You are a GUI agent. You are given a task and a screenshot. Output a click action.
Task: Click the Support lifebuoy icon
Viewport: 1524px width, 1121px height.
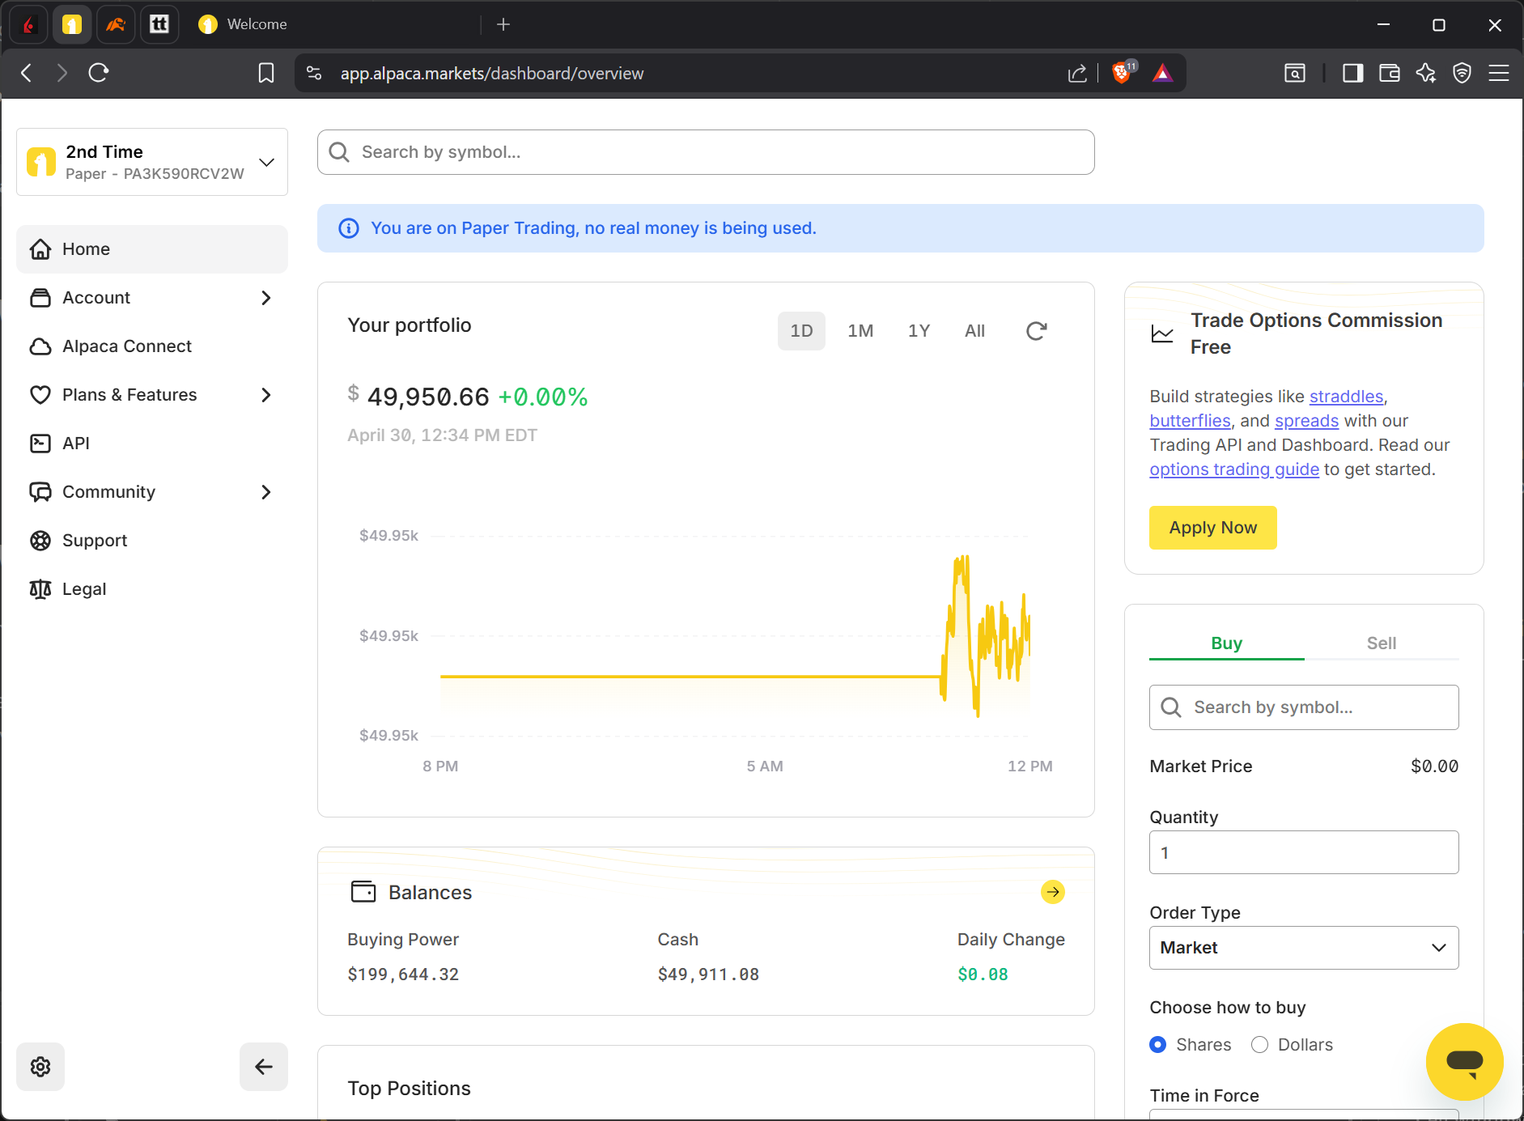point(40,541)
